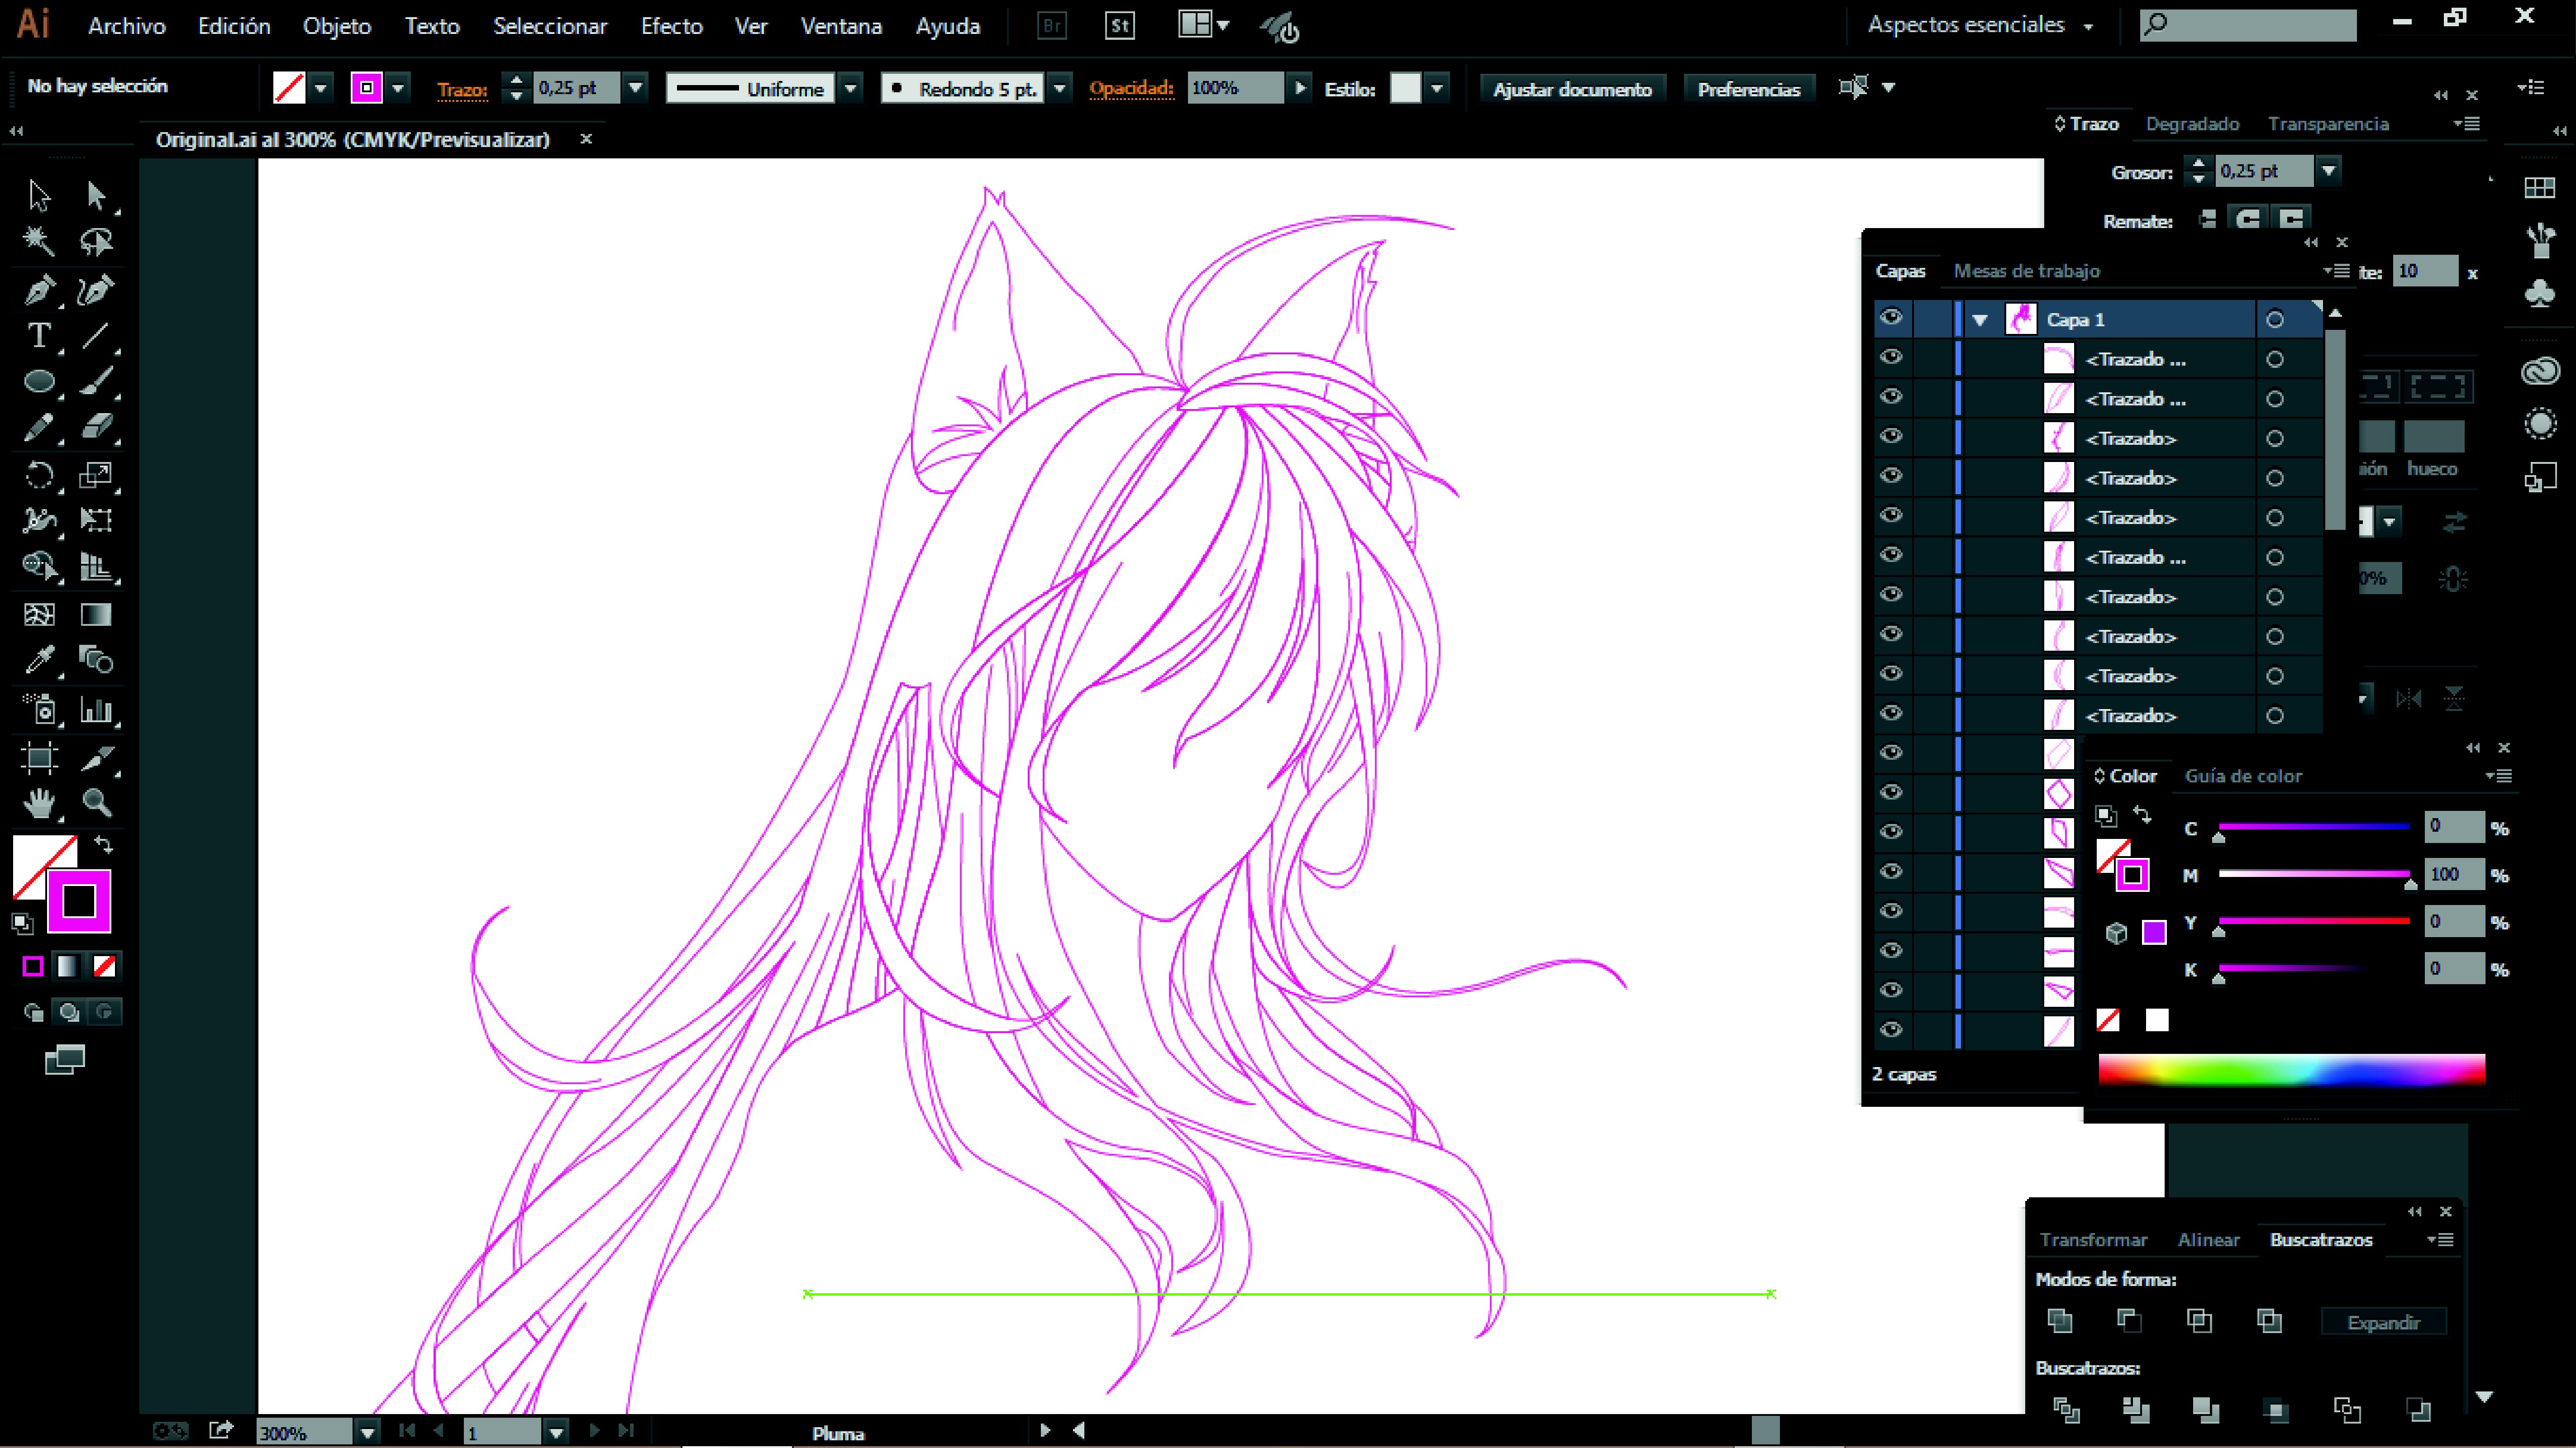This screenshot has height=1448, width=2576.
Task: Open the fill color dropdown in control bar
Action: (320, 88)
